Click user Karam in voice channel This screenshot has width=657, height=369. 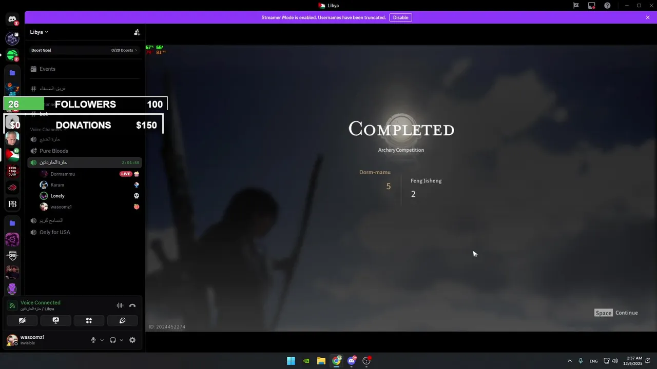[57, 185]
